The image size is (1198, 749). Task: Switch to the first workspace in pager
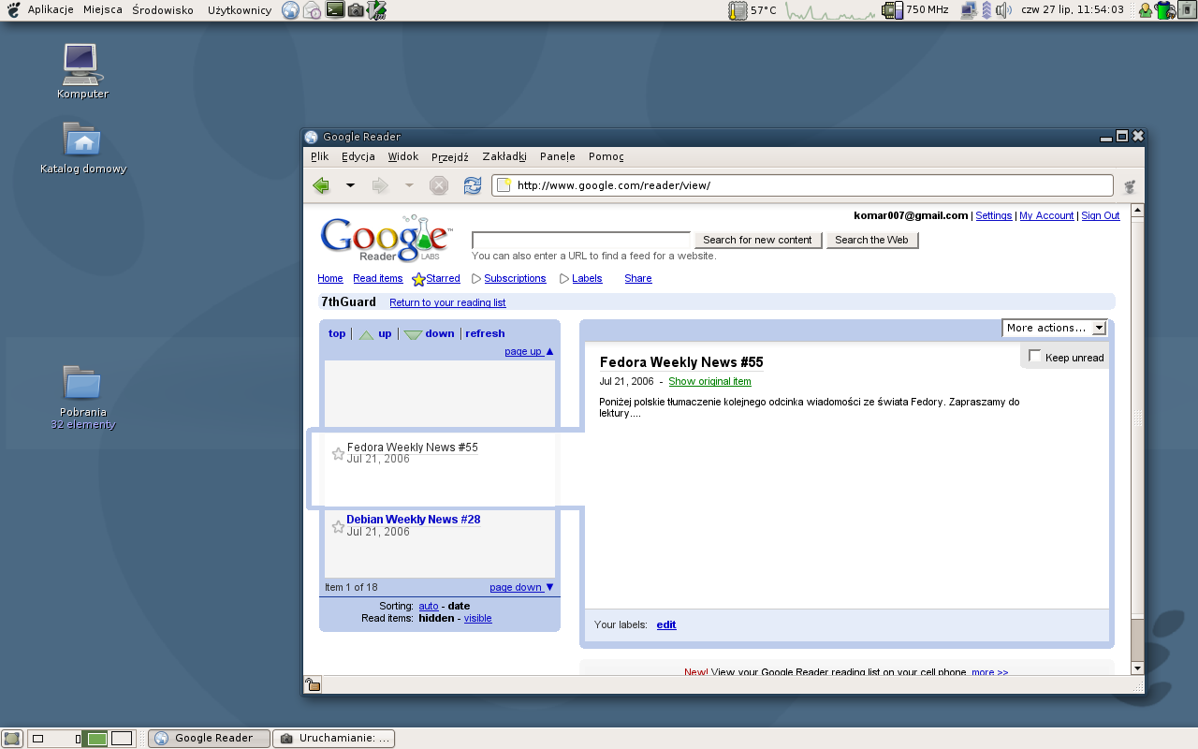click(x=41, y=739)
